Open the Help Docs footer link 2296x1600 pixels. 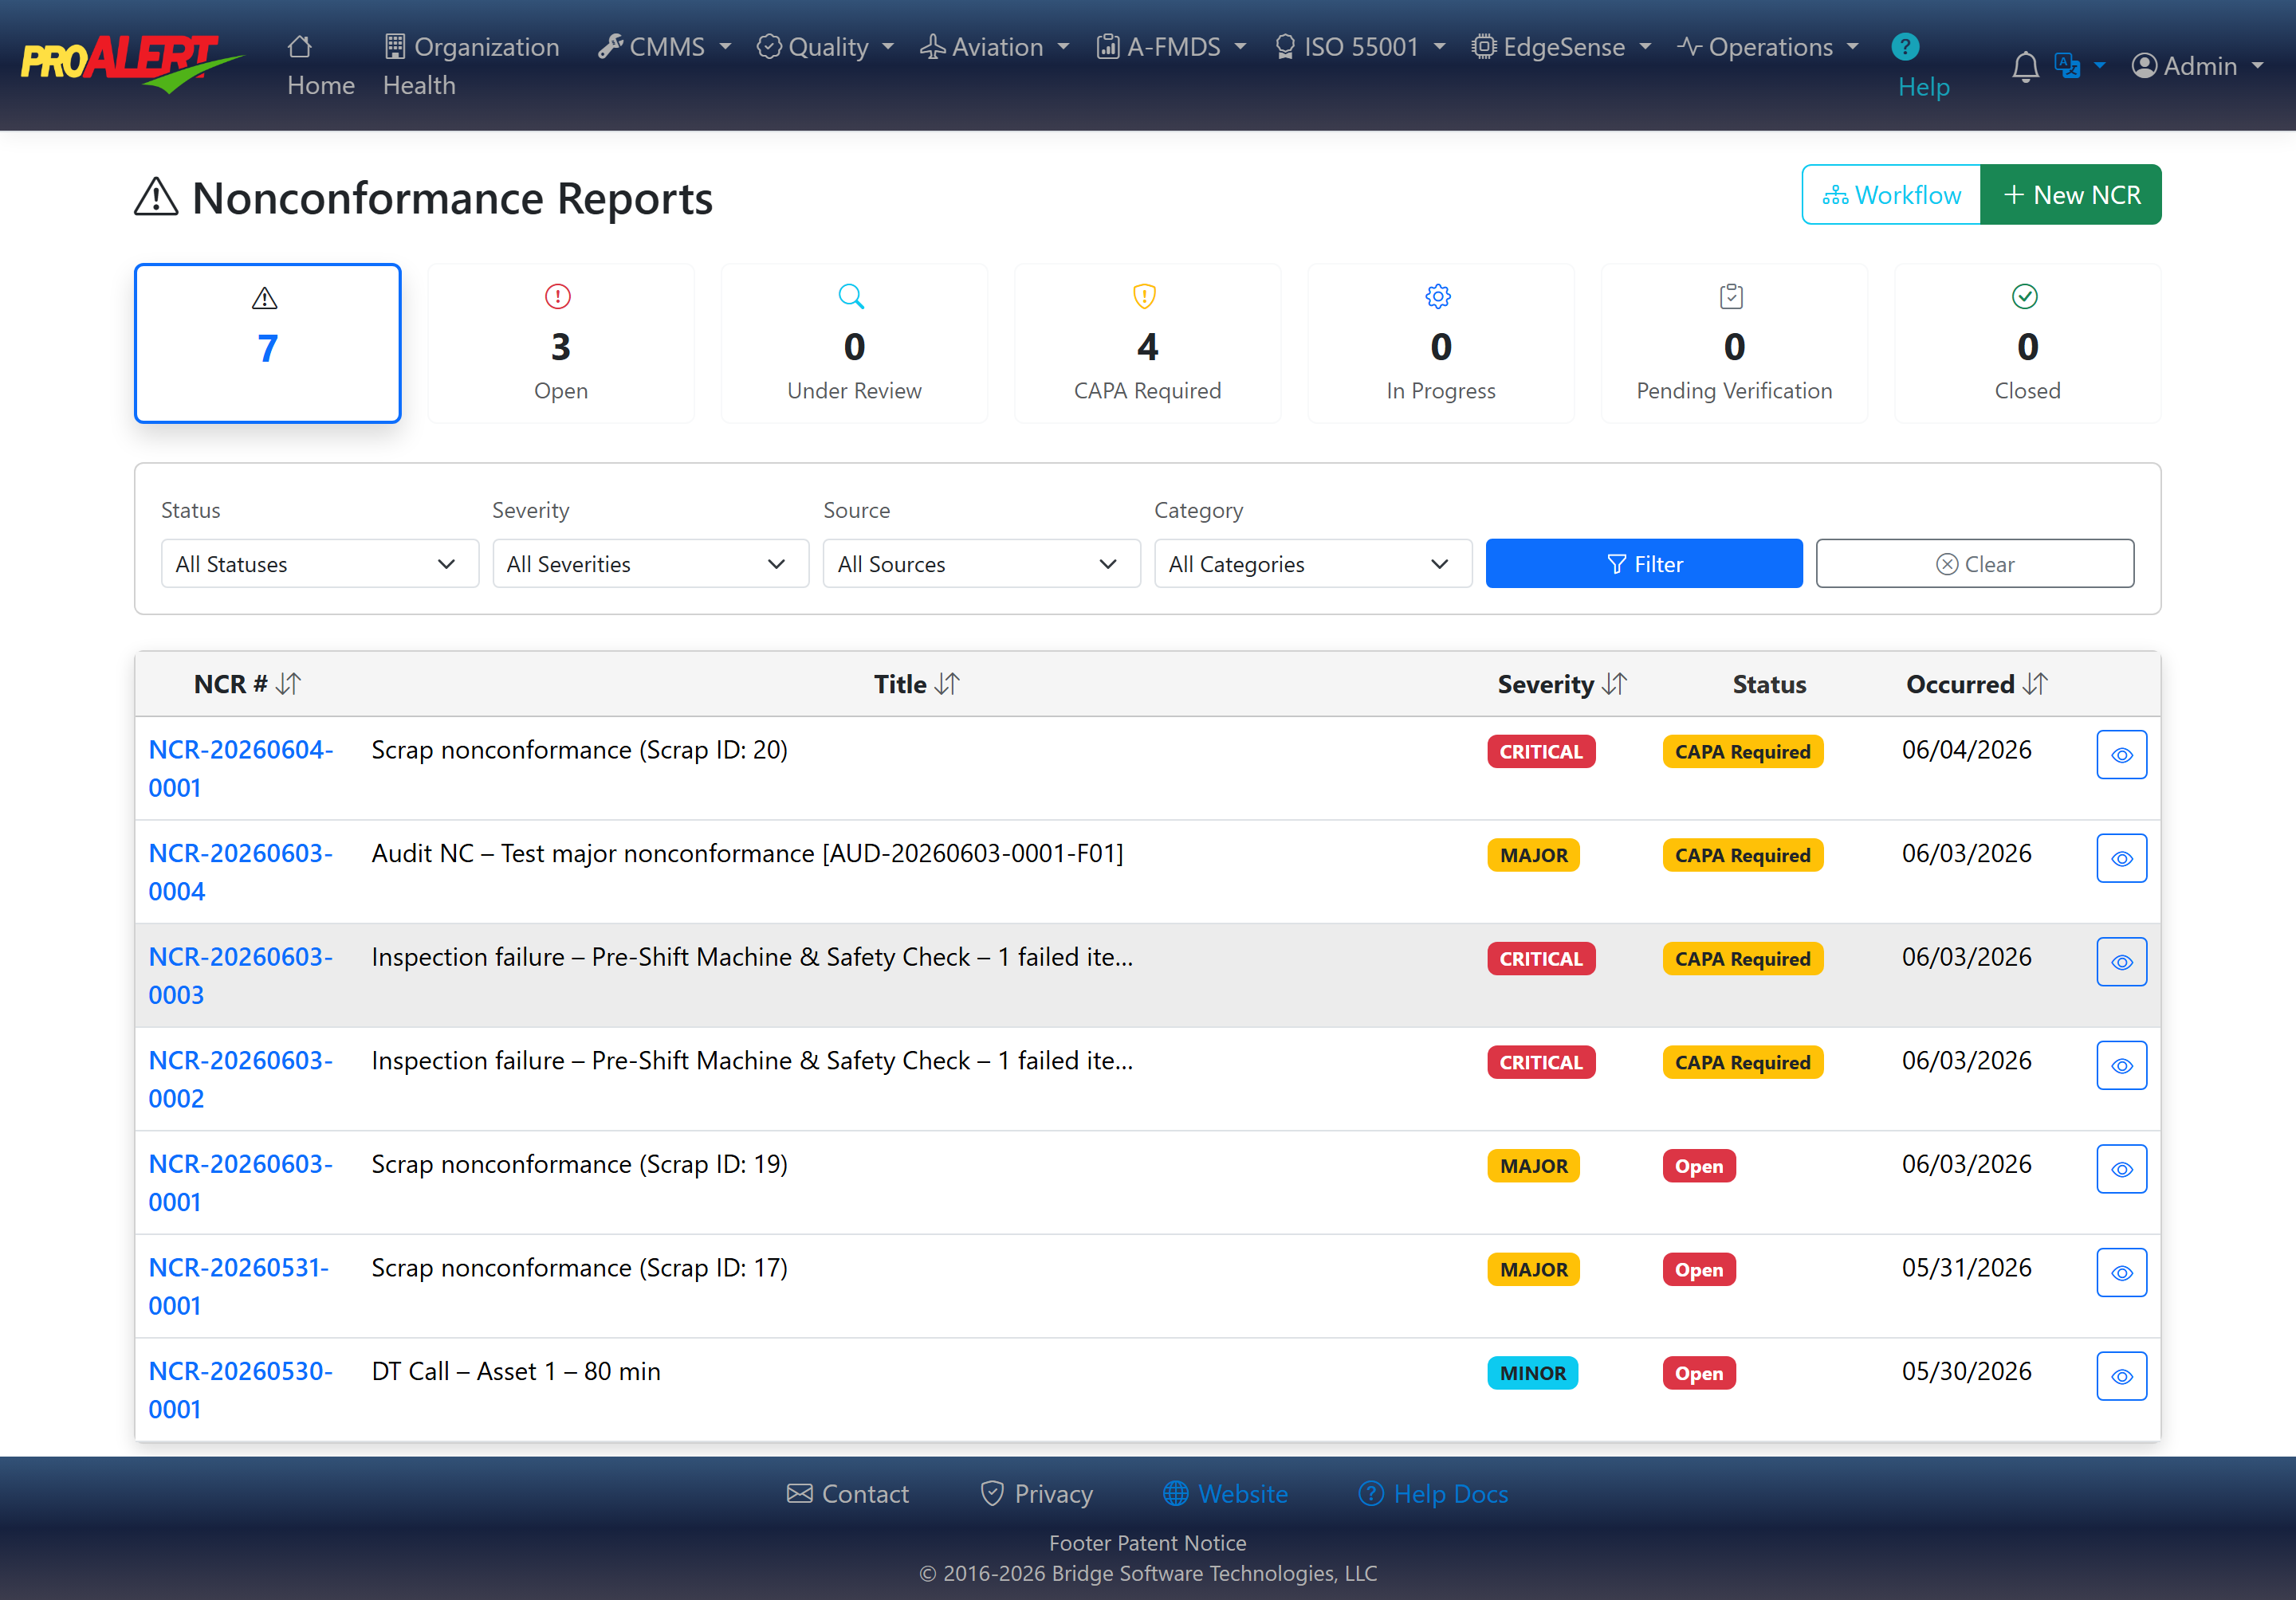click(1433, 1493)
